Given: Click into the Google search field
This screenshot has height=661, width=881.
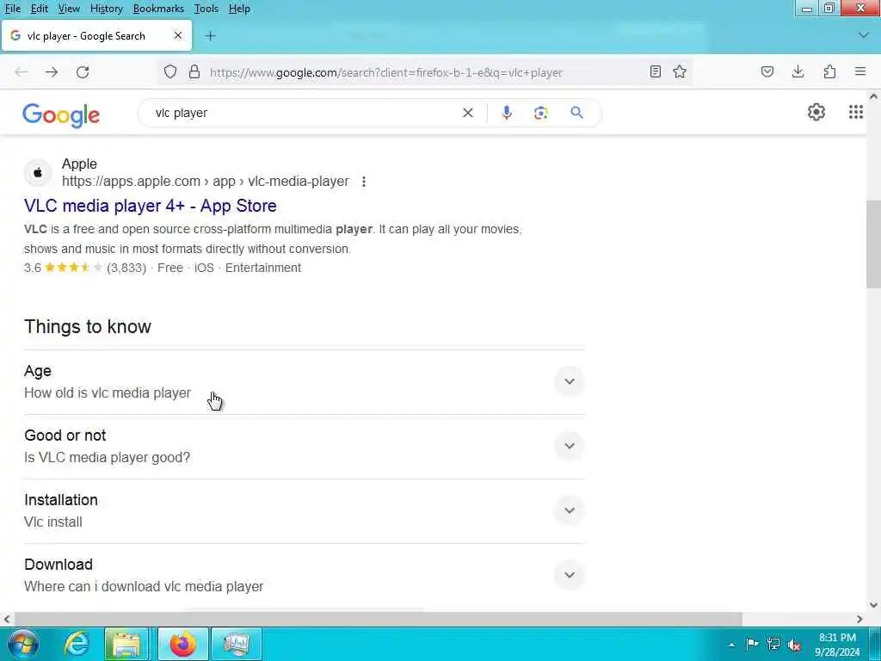Looking at the screenshot, I should (x=304, y=113).
